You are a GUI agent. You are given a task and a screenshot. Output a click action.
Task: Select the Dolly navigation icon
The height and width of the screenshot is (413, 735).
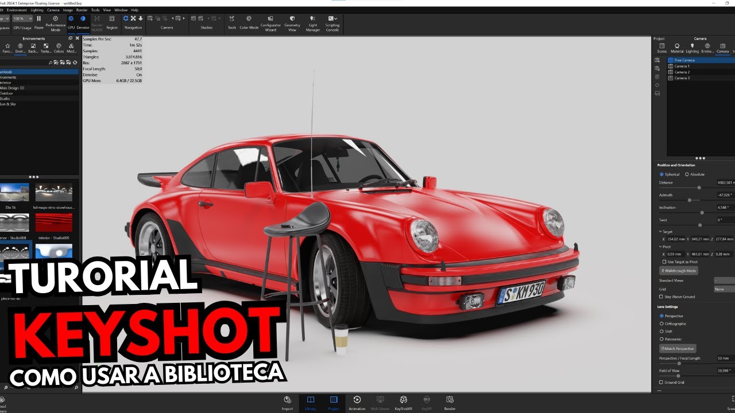(141, 18)
